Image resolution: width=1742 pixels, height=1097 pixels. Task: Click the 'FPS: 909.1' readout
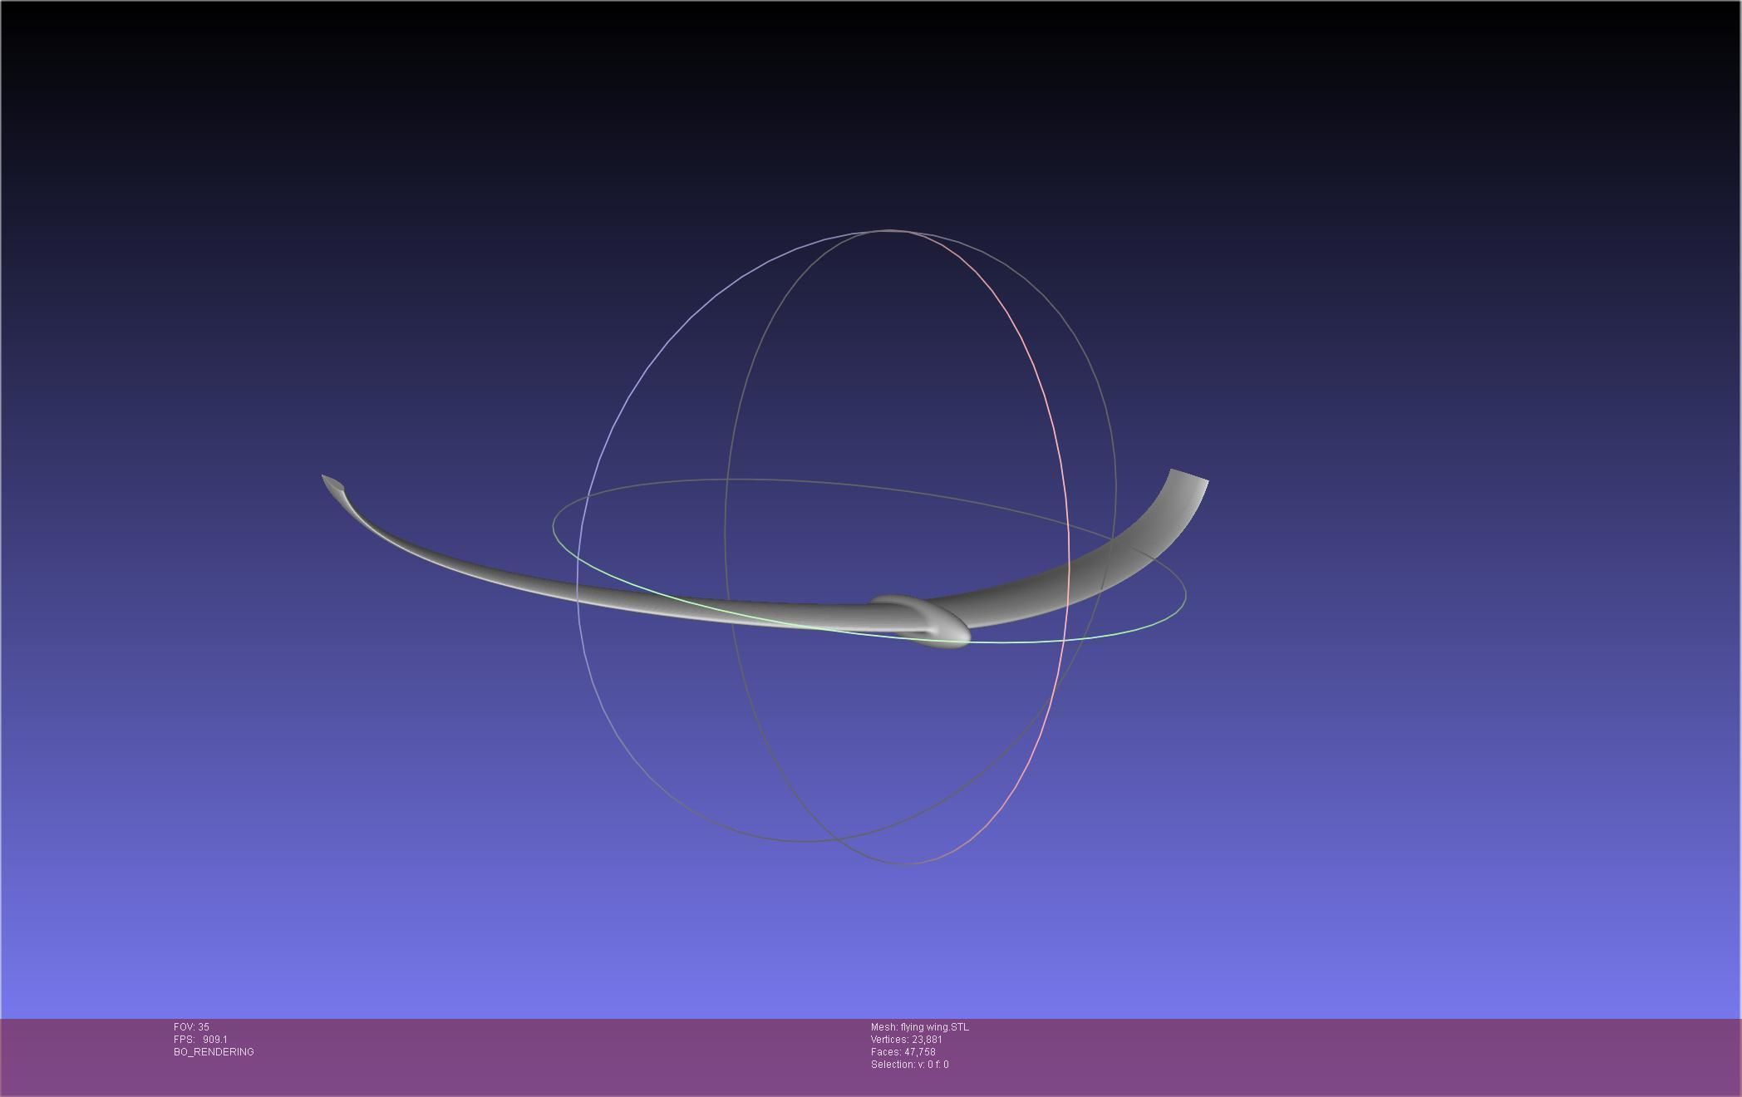pos(200,1040)
